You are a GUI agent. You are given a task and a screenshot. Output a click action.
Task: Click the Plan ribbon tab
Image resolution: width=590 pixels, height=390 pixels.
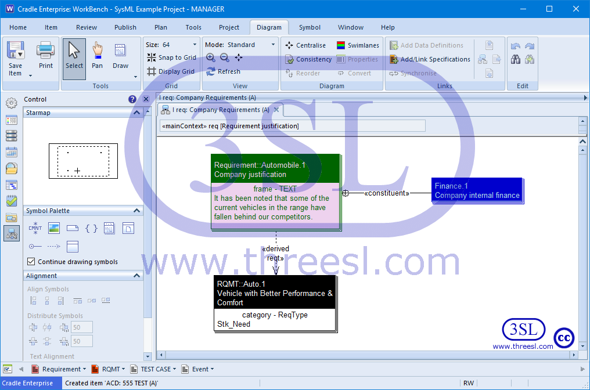coord(161,27)
